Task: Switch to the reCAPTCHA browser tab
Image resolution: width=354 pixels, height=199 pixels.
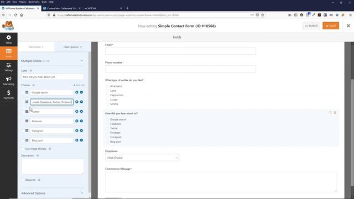Action: click(103, 8)
